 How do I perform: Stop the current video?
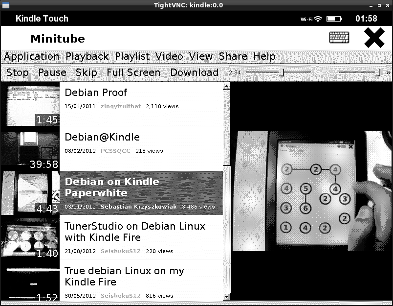[17, 72]
